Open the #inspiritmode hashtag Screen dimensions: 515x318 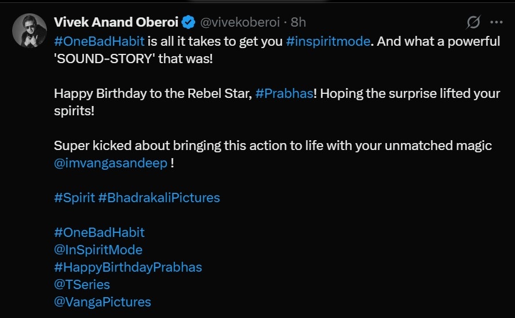pyautogui.click(x=327, y=42)
